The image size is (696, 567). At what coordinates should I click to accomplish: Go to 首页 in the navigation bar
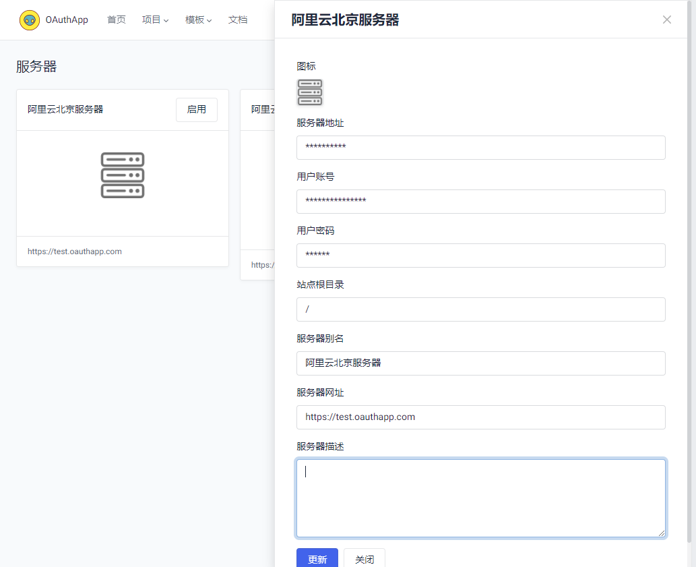click(117, 20)
